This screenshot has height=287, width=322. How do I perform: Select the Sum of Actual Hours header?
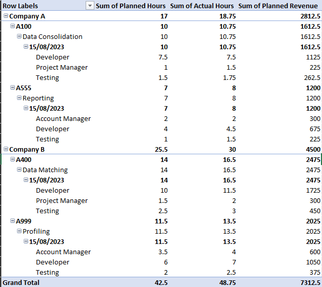pyautogui.click(x=202, y=6)
